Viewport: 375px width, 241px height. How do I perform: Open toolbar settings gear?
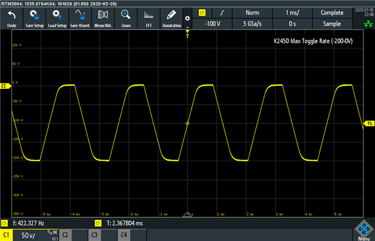[x=188, y=18]
